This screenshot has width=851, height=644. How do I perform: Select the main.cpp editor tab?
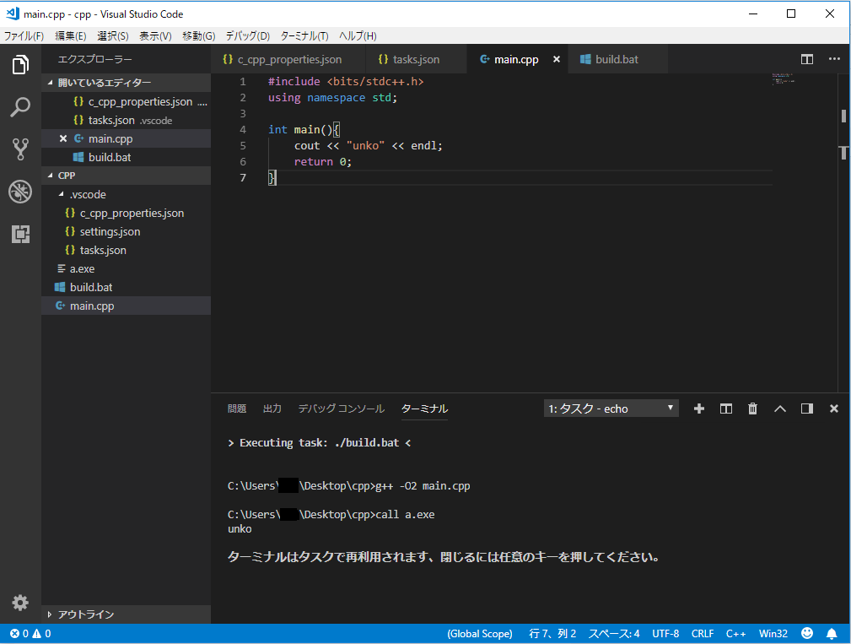pos(516,59)
